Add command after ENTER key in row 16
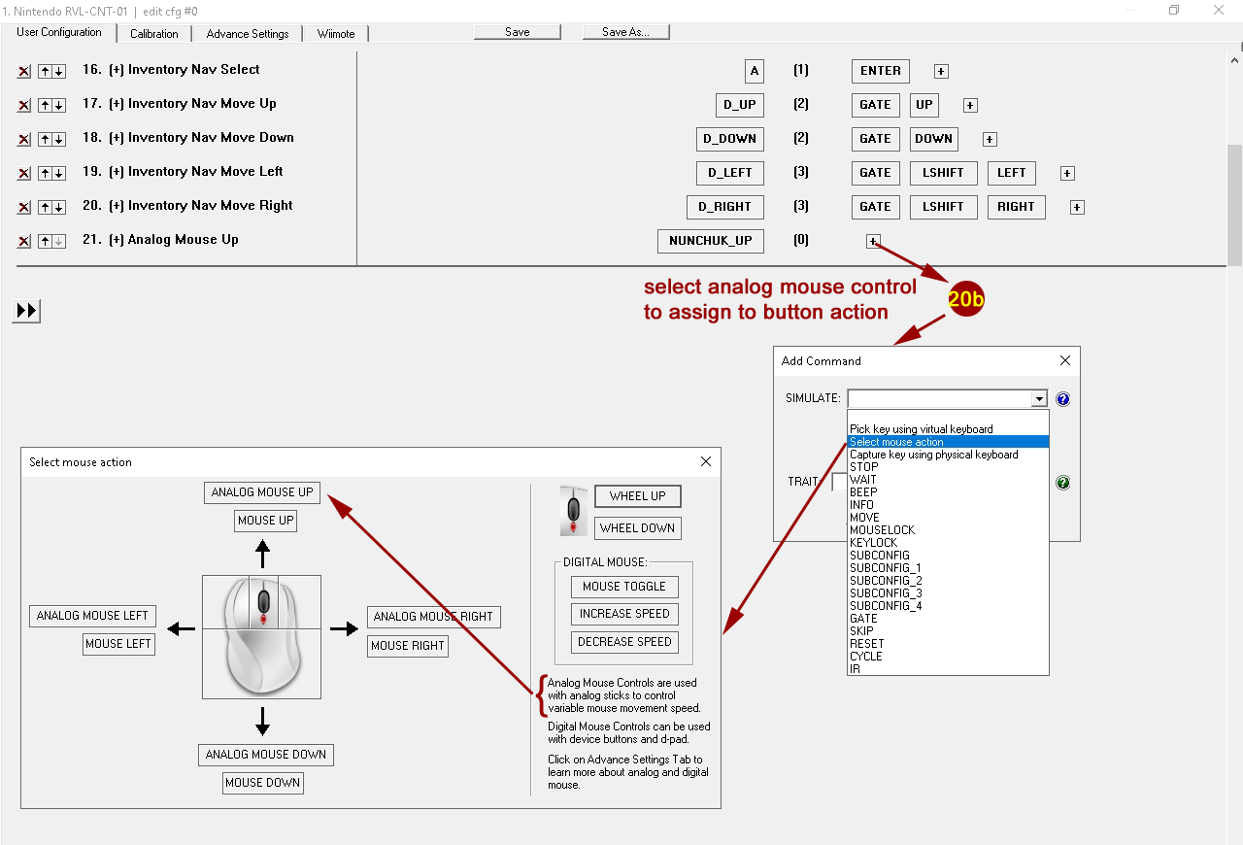This screenshot has height=845, width=1243. pos(941,71)
